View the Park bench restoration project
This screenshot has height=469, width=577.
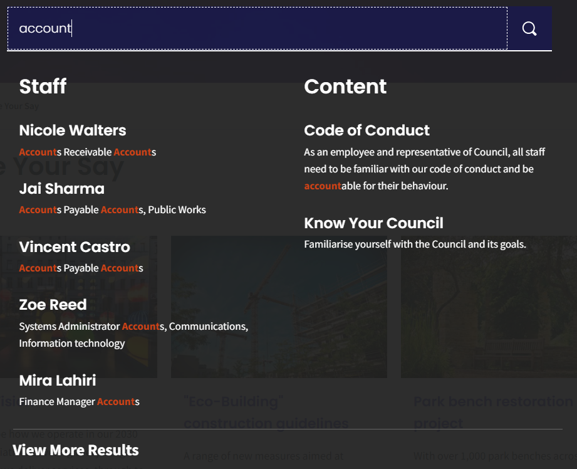pyautogui.click(x=495, y=412)
